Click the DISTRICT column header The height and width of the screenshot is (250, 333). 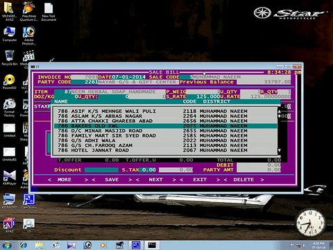(216, 101)
